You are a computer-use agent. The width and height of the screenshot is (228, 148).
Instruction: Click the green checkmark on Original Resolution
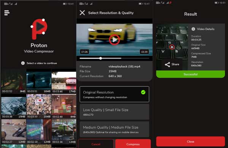pos(143,92)
